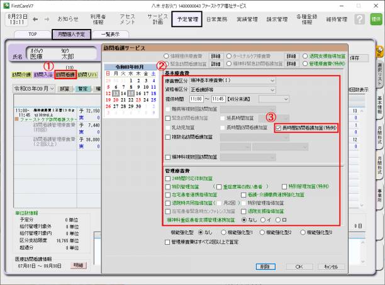
Task: Switch to the 一覧表示 tab
Action: tap(109, 34)
